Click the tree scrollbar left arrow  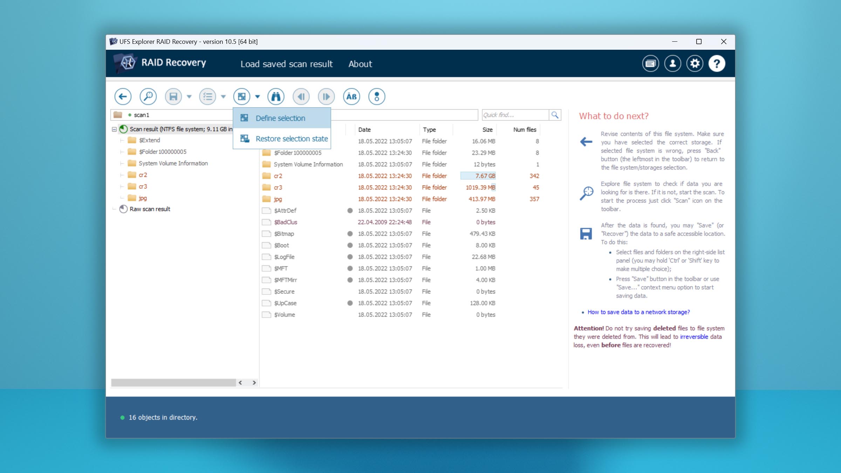click(240, 383)
